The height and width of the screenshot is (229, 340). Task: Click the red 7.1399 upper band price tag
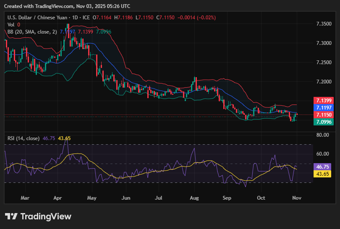click(x=323, y=101)
